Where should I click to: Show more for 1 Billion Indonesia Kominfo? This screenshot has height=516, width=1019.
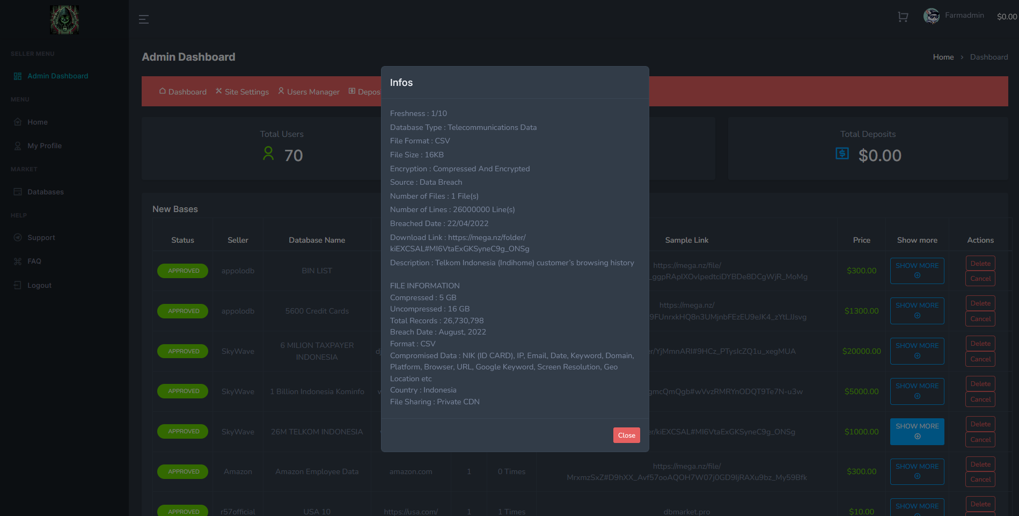click(917, 391)
